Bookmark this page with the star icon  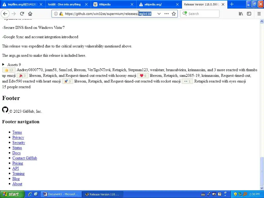point(174,14)
